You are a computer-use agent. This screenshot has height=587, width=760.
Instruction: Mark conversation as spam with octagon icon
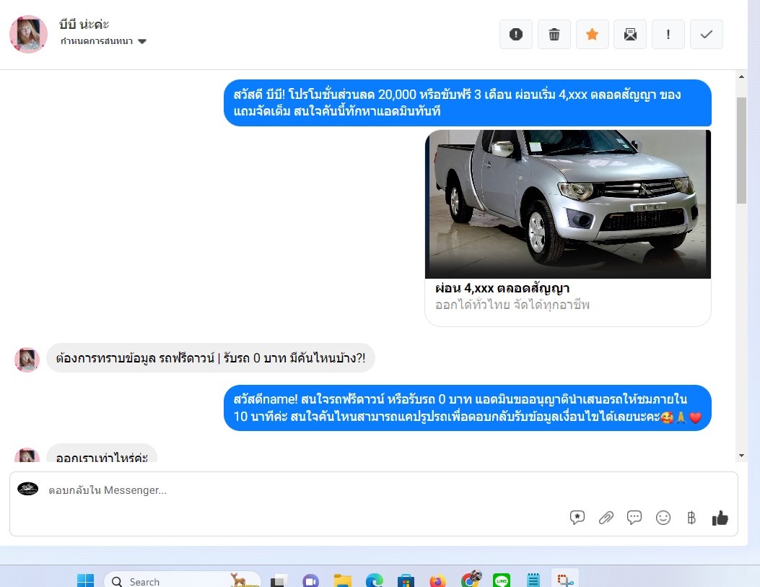tap(515, 35)
